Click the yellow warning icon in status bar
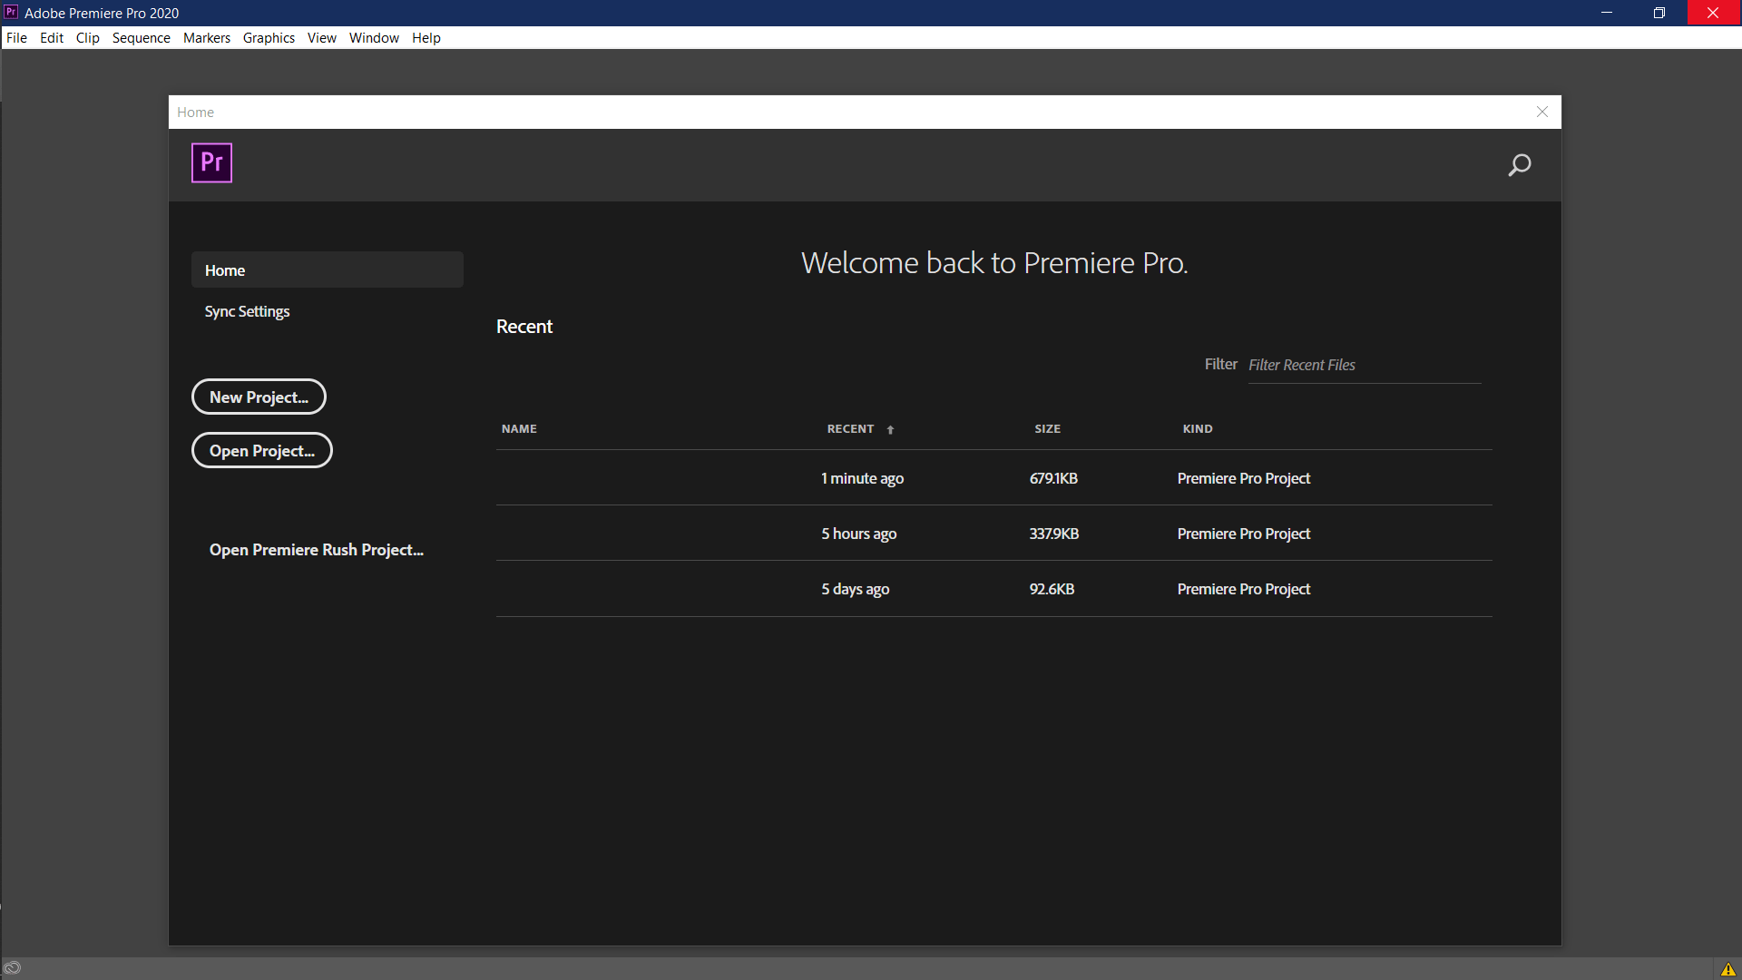The width and height of the screenshot is (1742, 980). coord(1727,969)
